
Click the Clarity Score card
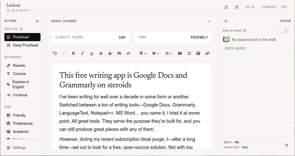coord(90,37)
